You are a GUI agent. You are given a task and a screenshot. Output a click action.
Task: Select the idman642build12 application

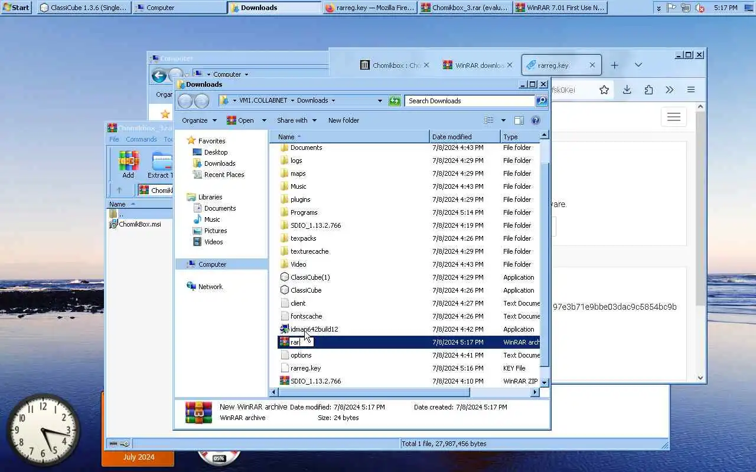point(409,329)
